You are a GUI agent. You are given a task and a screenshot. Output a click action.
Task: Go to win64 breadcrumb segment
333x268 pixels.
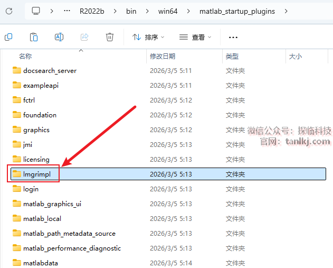[x=169, y=11]
